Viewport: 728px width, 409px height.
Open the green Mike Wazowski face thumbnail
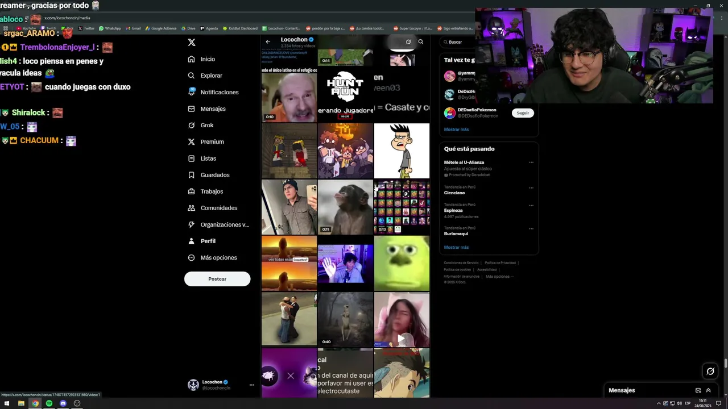pyautogui.click(x=402, y=264)
